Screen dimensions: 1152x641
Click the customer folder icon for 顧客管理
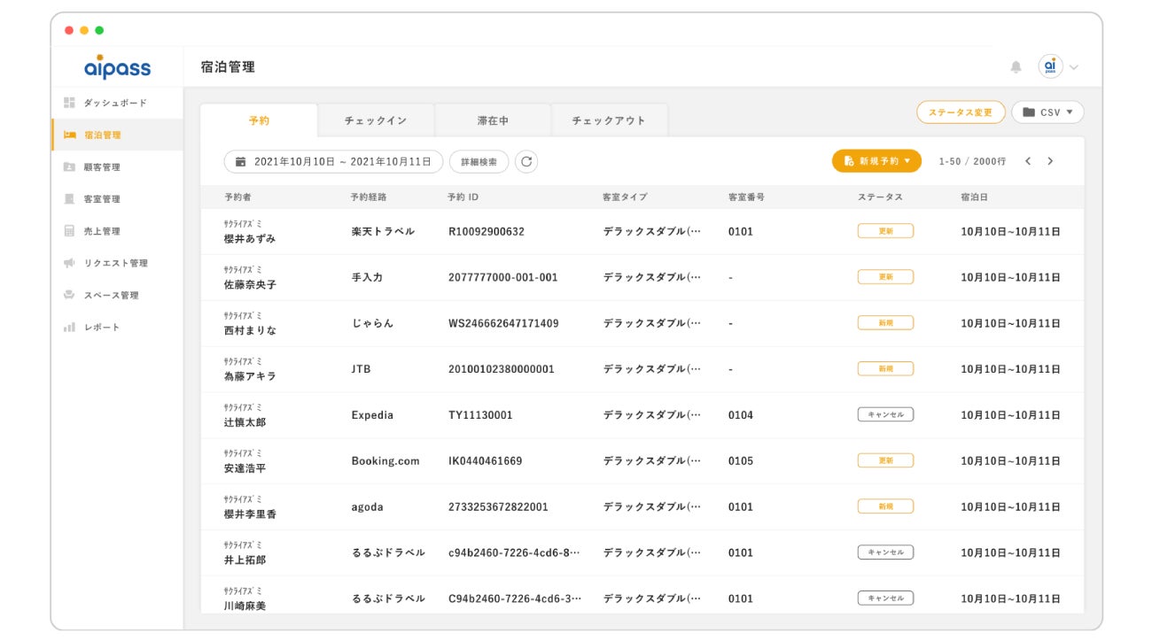69,167
